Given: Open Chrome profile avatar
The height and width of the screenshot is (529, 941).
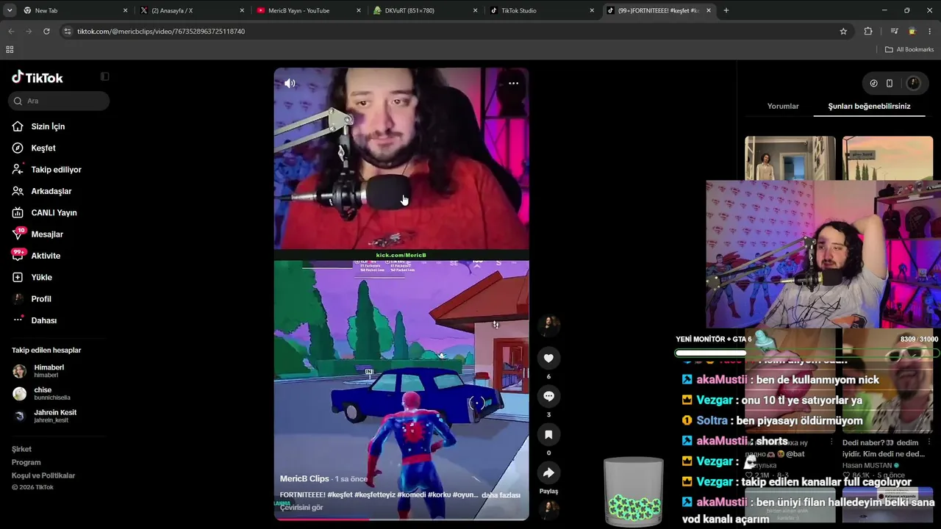Looking at the screenshot, I should 912,32.
